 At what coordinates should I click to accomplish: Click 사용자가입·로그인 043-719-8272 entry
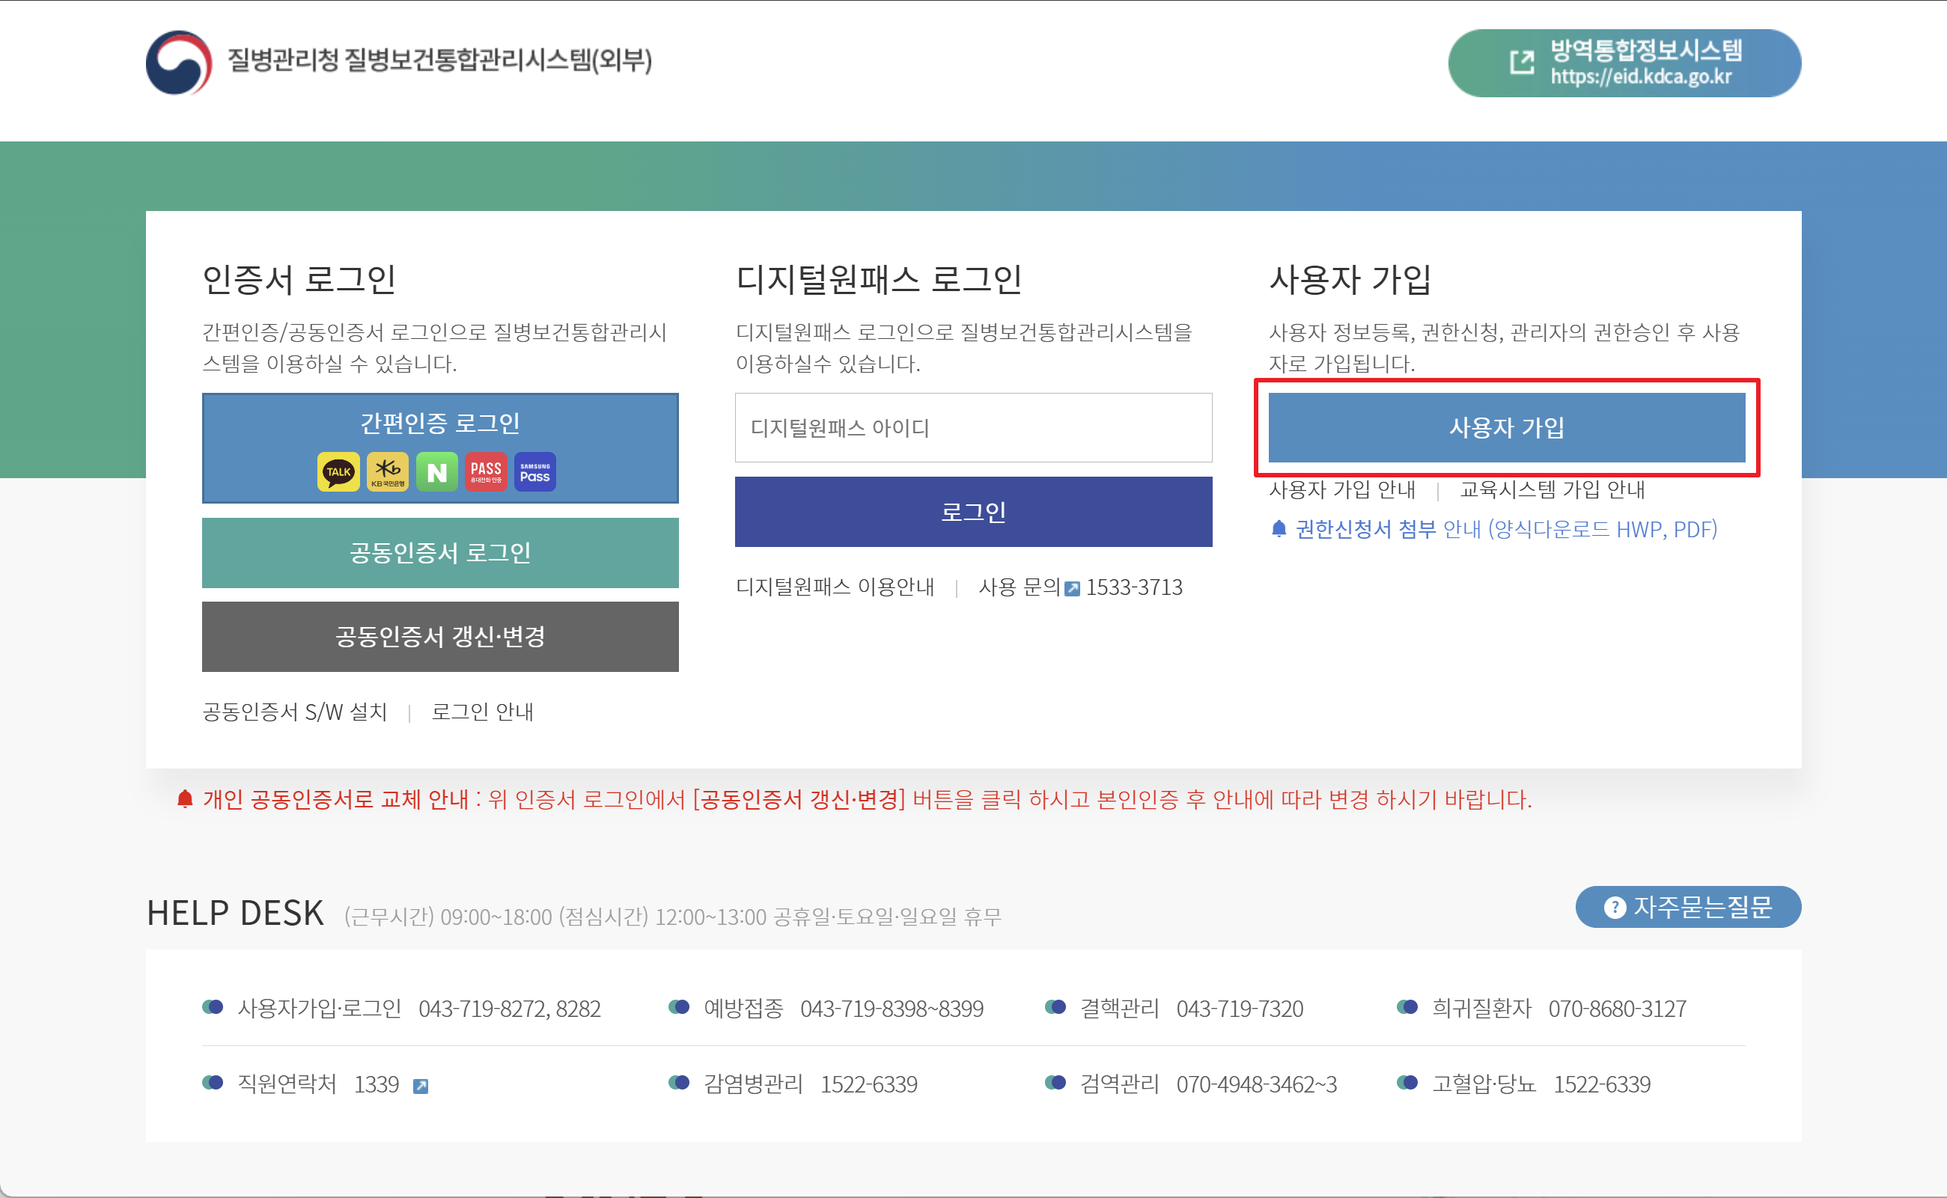pyautogui.click(x=402, y=1009)
